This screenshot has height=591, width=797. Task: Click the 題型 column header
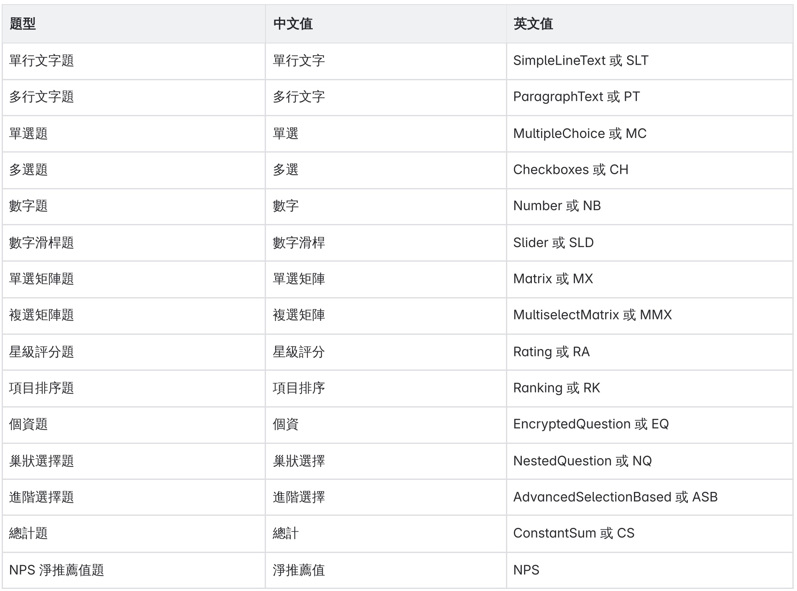(x=23, y=24)
